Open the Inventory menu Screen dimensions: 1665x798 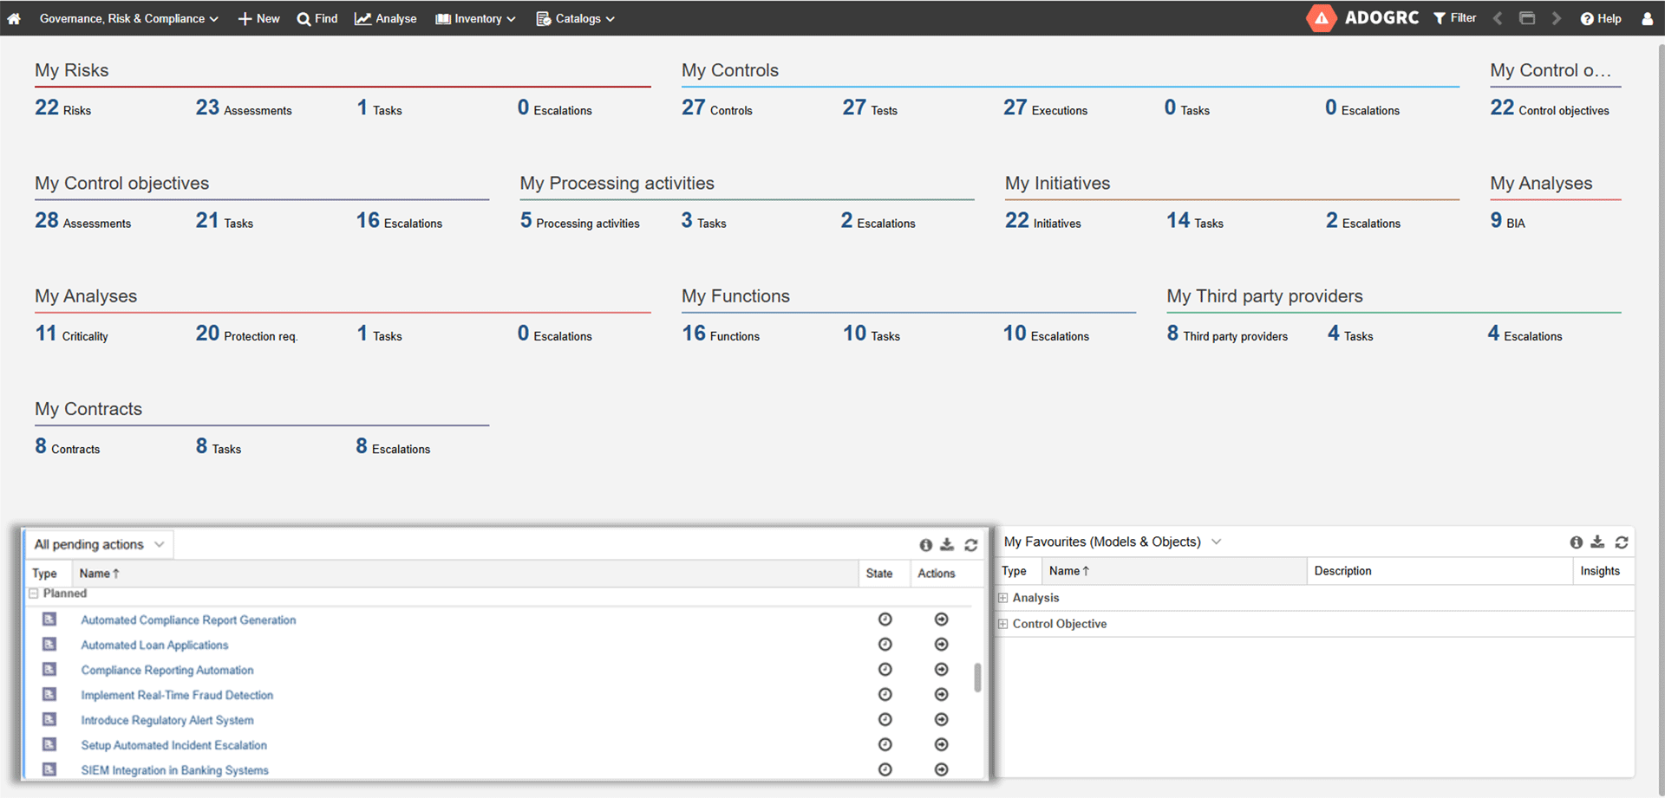tap(475, 18)
